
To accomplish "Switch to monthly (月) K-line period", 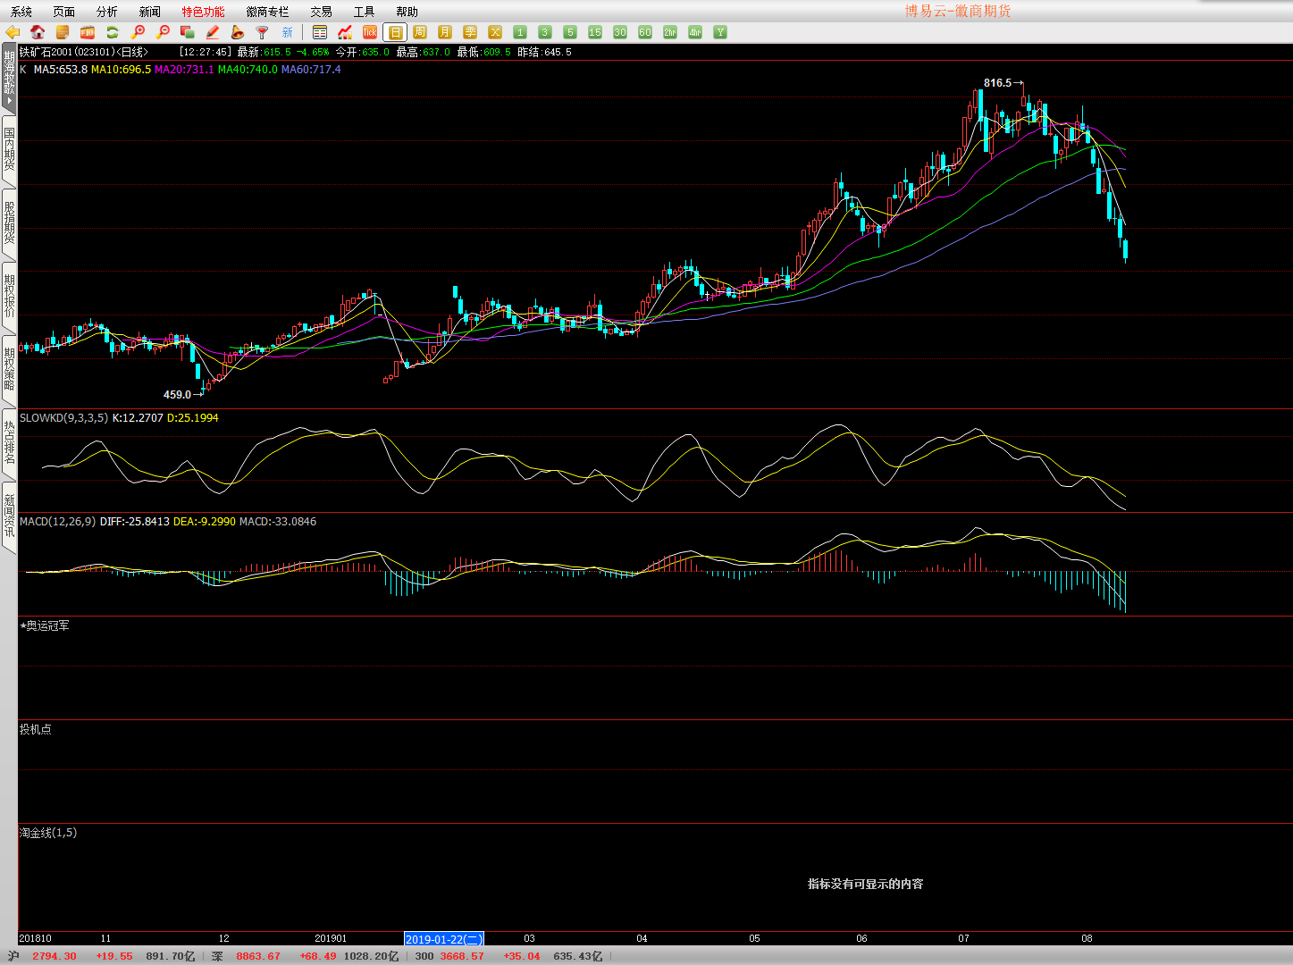I will coord(445,32).
